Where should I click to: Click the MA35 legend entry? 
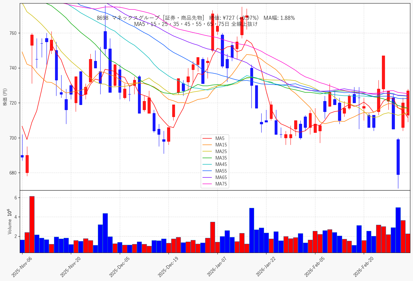click(215, 158)
